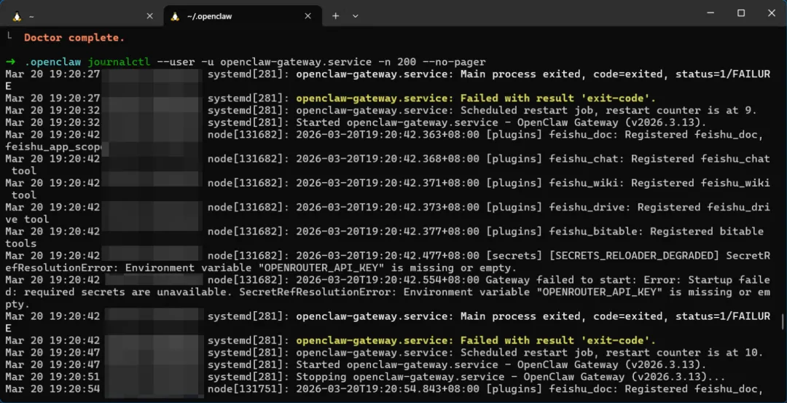Image resolution: width=787 pixels, height=403 pixels.
Task: Open a new terminal tab with plus button
Action: [335, 16]
